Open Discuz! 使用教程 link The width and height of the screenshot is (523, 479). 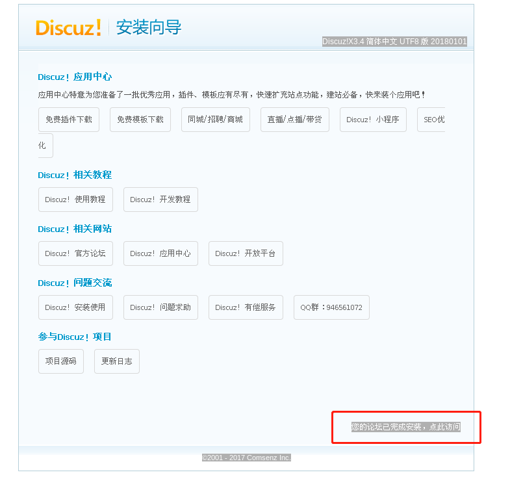pos(75,200)
